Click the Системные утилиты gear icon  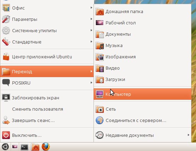(6, 30)
